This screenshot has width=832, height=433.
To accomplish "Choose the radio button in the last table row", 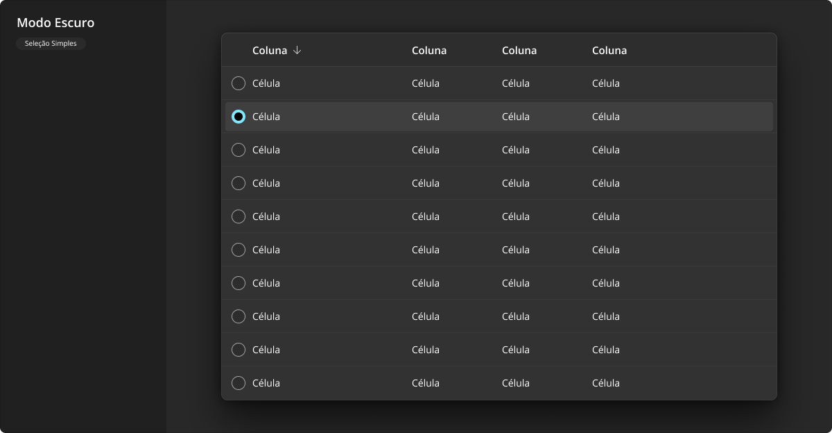I will pos(239,383).
